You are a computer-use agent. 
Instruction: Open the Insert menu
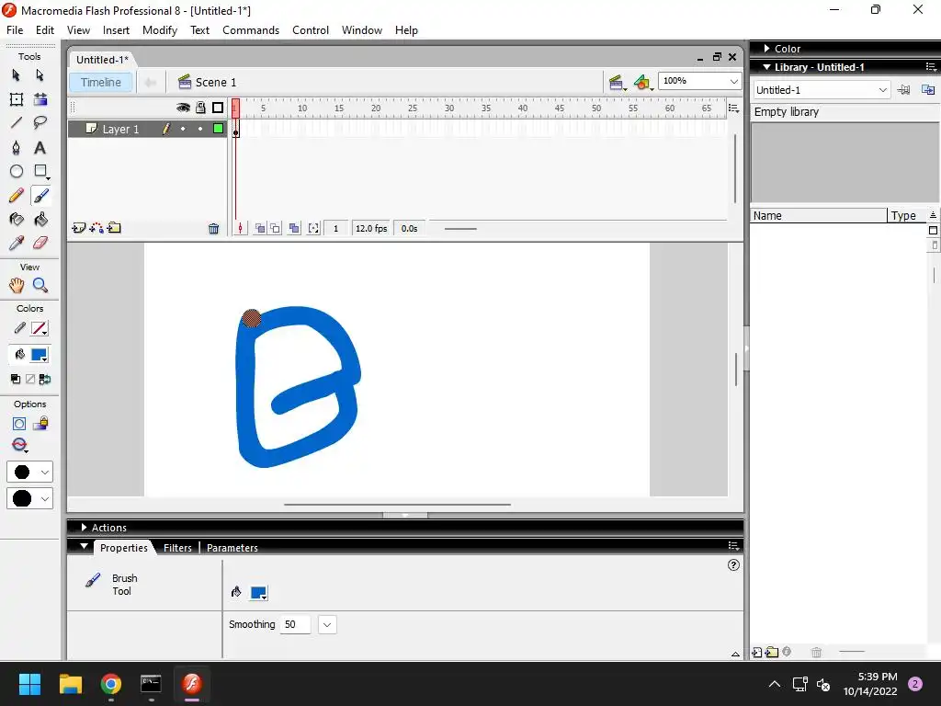click(x=116, y=30)
